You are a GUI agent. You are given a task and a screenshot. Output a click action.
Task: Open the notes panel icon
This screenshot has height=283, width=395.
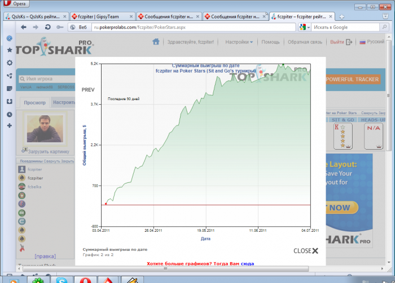click(x=10, y=89)
